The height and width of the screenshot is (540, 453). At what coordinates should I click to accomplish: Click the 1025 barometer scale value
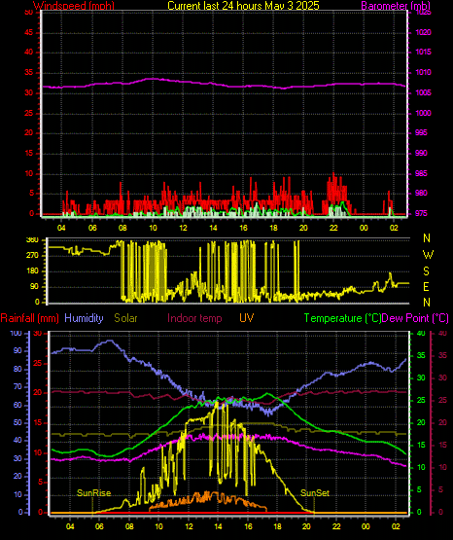[x=423, y=13]
